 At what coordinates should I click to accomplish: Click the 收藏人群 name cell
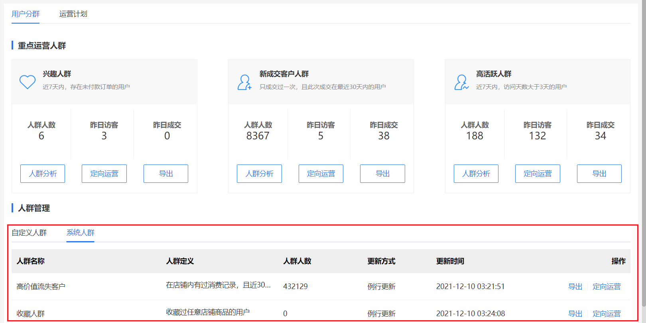pyautogui.click(x=31, y=314)
